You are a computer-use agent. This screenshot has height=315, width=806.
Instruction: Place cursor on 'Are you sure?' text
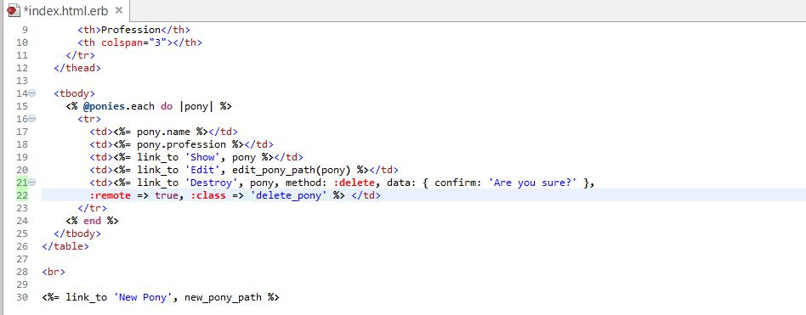coord(536,183)
